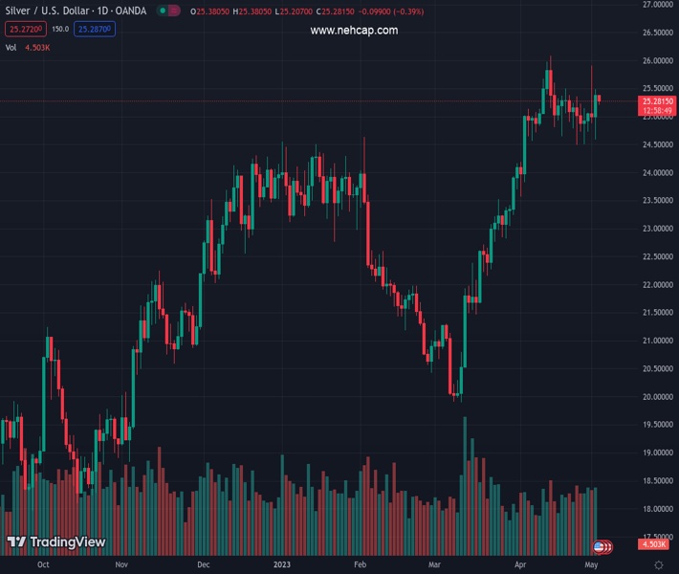Click the 150.0 spread value
679x574 pixels.
(x=59, y=30)
